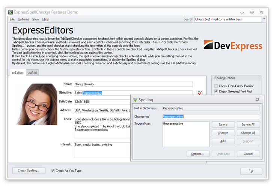Open the Options menu
The width and height of the screenshot is (274, 187).
[x=23, y=19]
